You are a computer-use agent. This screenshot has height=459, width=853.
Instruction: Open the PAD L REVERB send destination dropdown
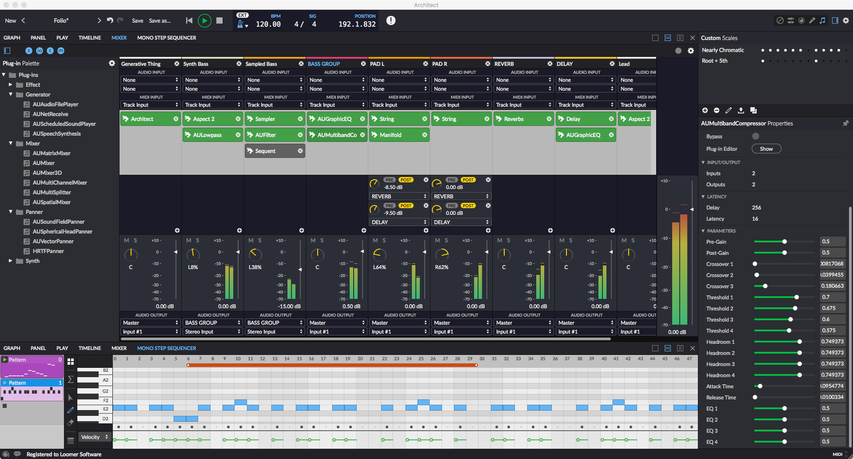click(x=399, y=196)
